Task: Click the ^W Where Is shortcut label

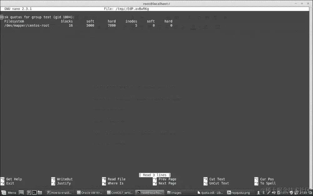Action: pos(113,183)
